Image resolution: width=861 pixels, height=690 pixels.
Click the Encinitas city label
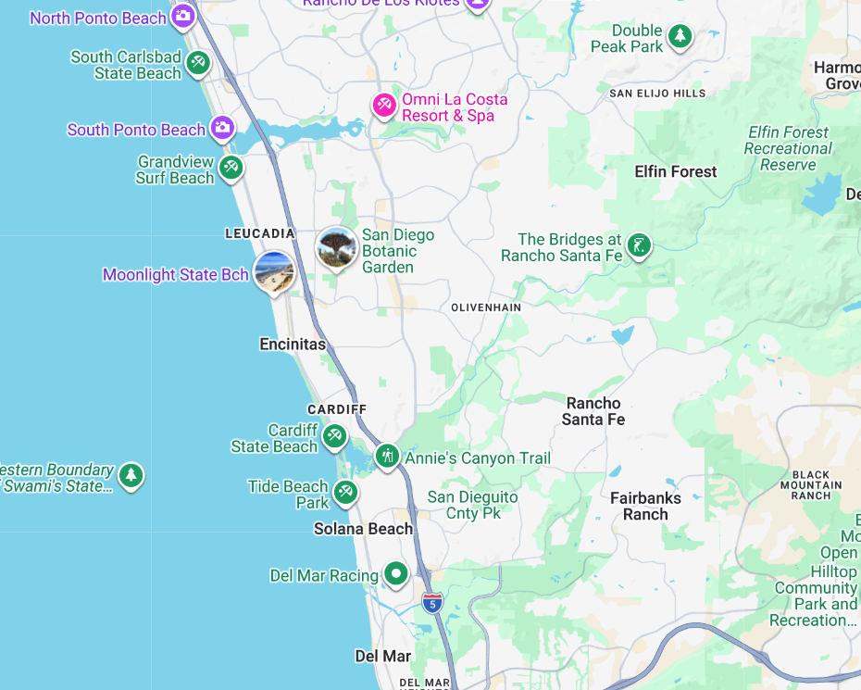[x=293, y=345]
